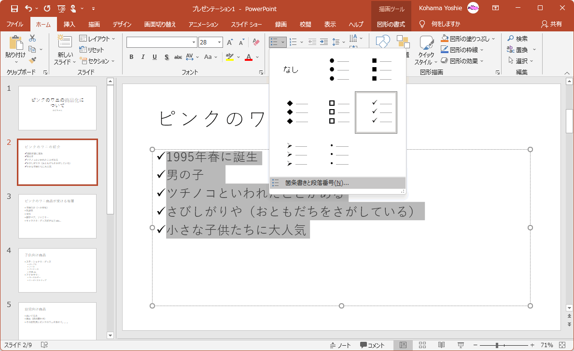
Task: Select the なし (none) bullet option
Action: coord(291,70)
